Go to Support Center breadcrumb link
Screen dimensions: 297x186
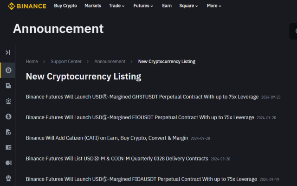coord(66,62)
